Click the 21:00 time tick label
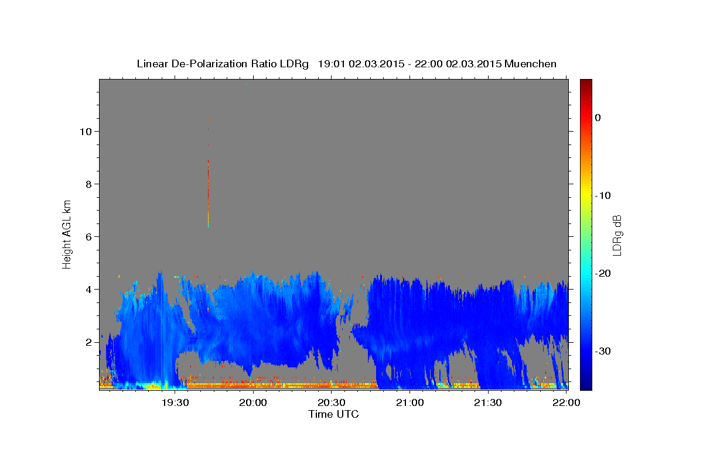The height and width of the screenshot is (468, 703). [410, 402]
